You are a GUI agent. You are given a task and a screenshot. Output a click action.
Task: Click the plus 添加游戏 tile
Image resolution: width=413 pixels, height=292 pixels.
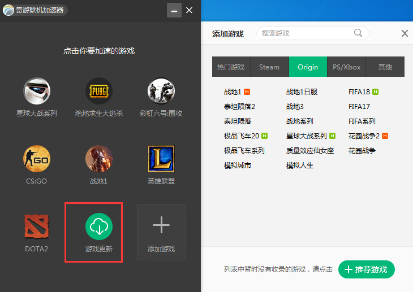(x=161, y=232)
